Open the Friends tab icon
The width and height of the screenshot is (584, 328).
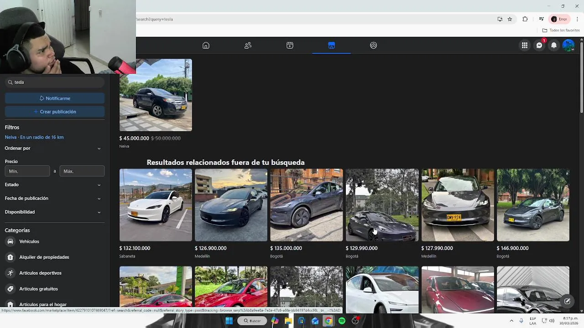tap(248, 45)
